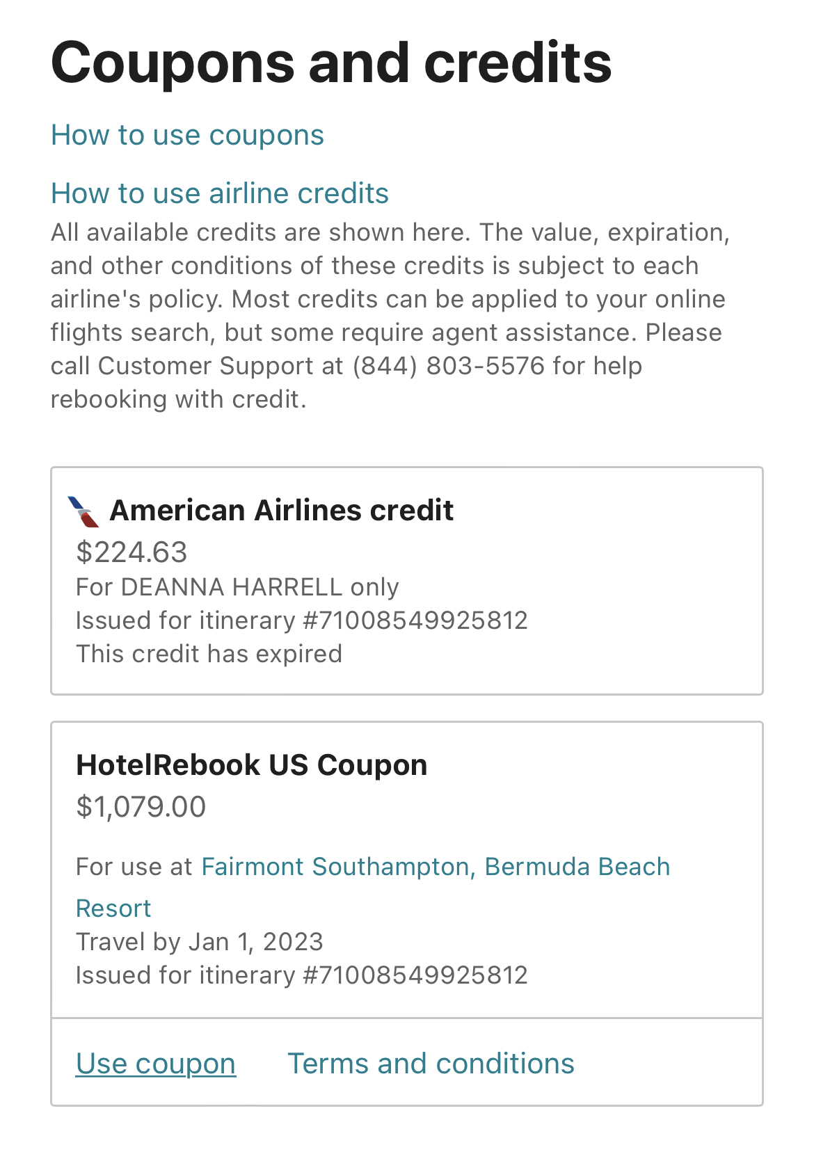Click the American Airlines credit title

282,510
